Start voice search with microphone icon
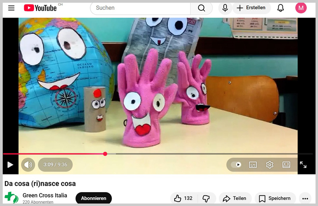This screenshot has width=318, height=206. pos(225,8)
